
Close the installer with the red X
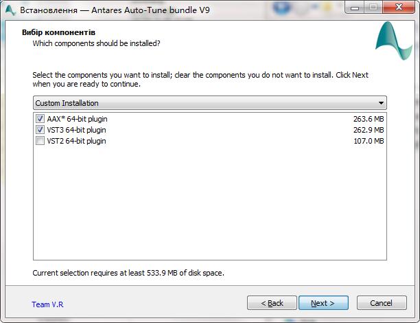[399, 8]
